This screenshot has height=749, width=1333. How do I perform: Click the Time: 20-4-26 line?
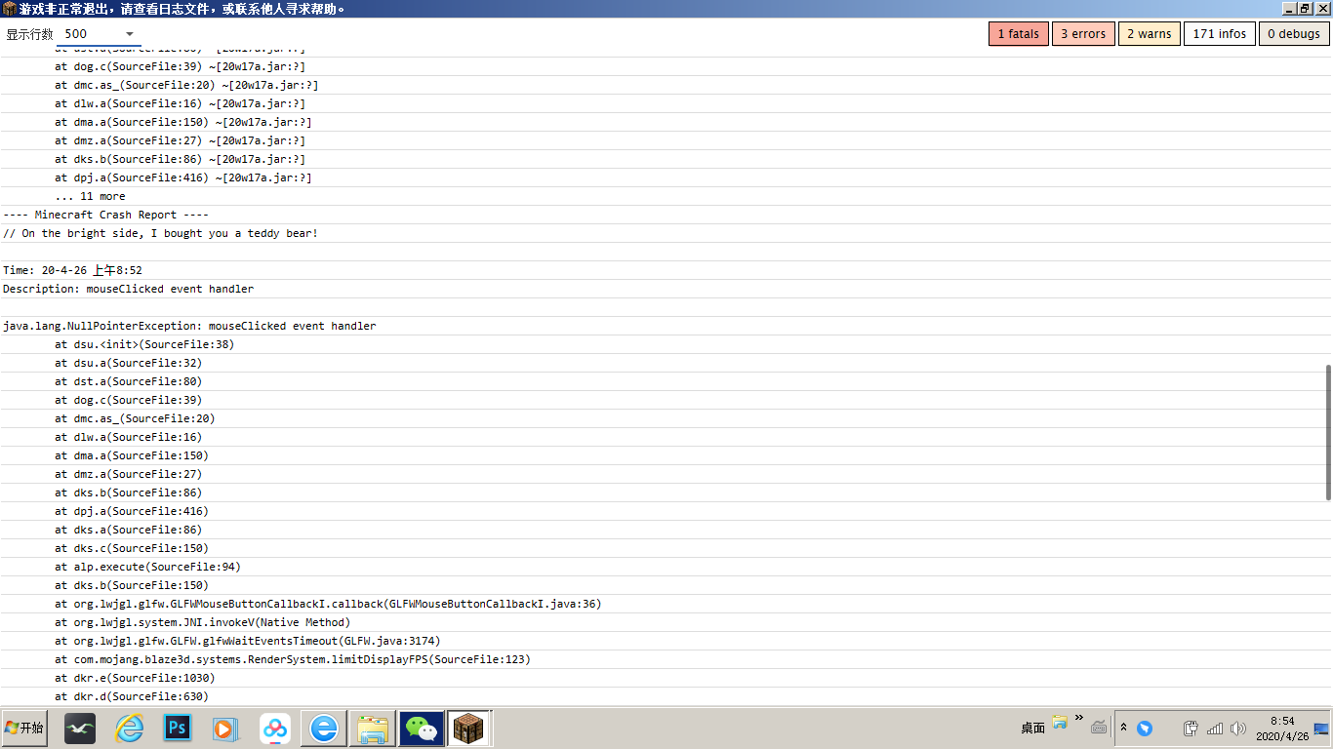tap(72, 270)
